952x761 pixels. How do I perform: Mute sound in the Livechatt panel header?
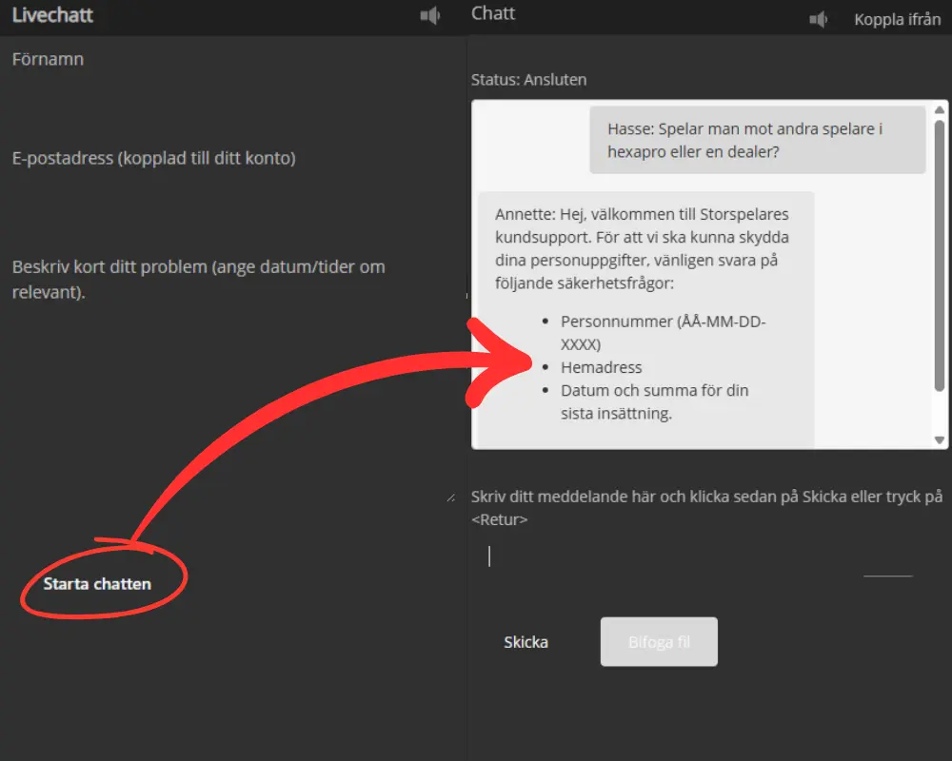430,16
